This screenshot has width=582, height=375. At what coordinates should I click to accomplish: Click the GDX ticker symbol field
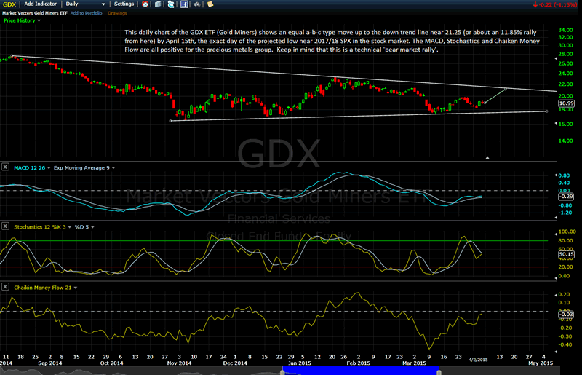click(9, 4)
